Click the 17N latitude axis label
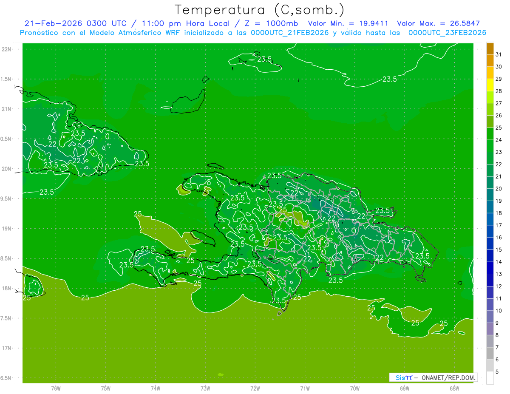The height and width of the screenshot is (394, 510). (7, 348)
